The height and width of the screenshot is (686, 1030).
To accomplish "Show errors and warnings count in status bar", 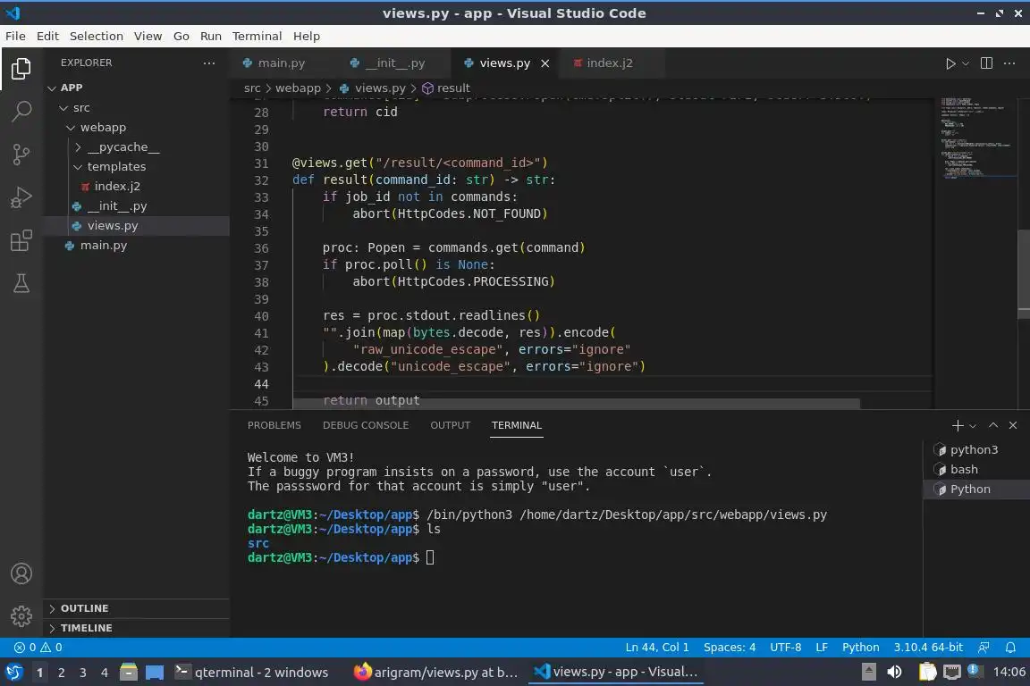I will (x=38, y=648).
